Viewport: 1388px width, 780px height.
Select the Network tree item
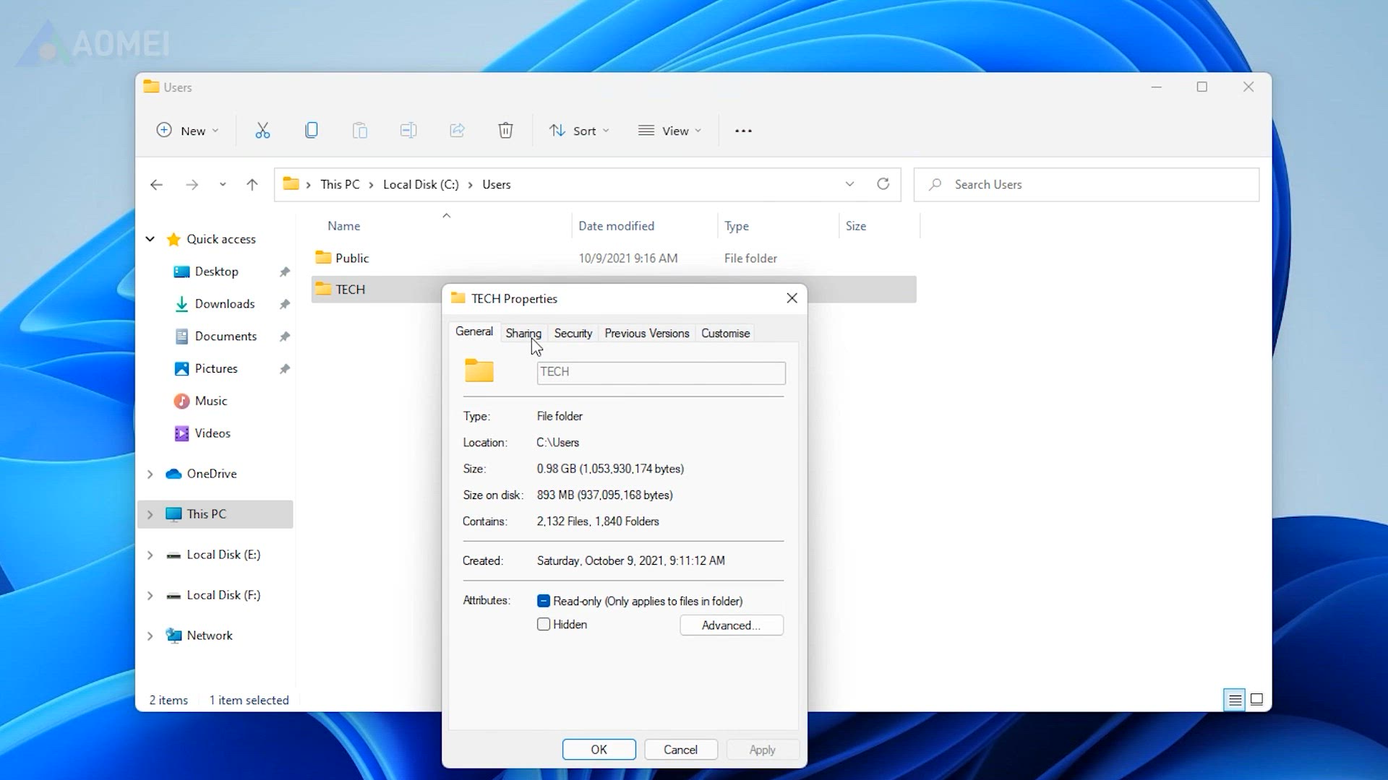[210, 636]
